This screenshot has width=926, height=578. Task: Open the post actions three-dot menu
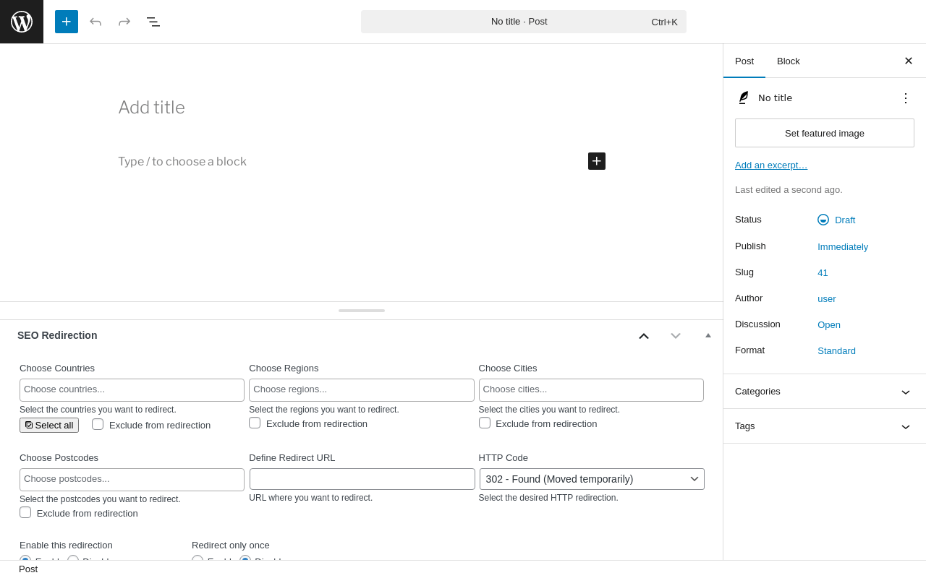tap(906, 98)
